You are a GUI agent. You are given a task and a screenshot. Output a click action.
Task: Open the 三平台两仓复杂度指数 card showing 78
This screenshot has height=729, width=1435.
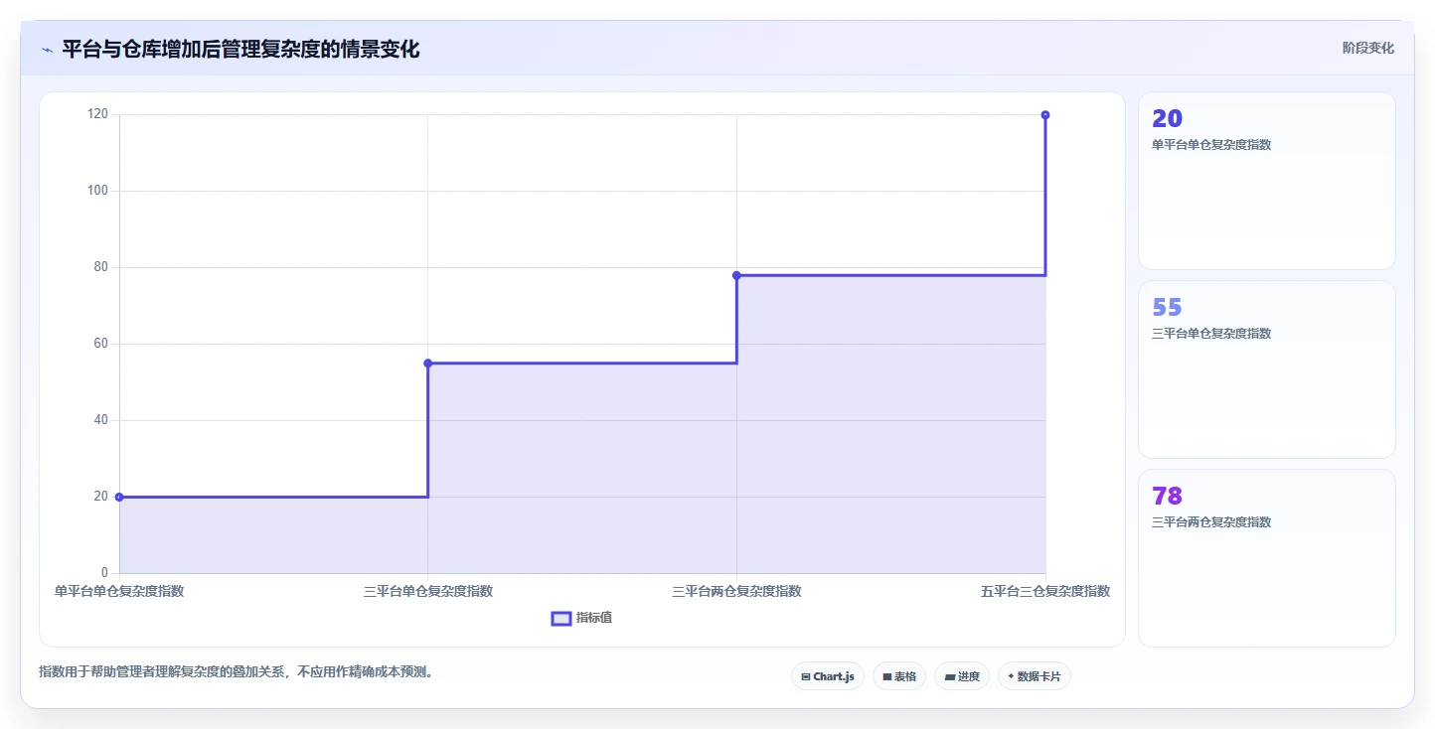click(1266, 558)
